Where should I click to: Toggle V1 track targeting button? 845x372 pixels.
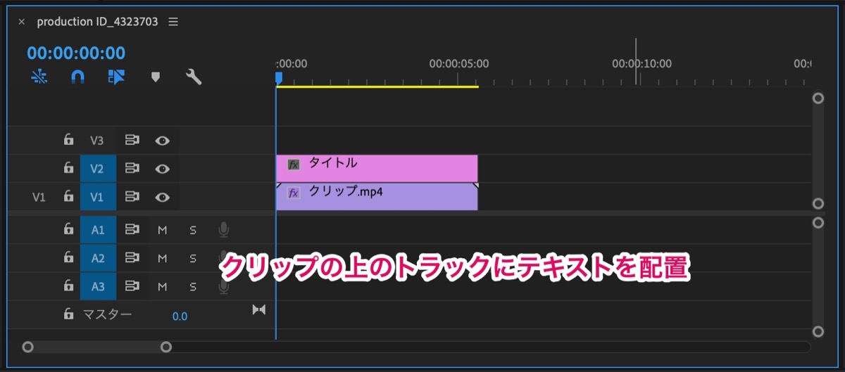pos(97,198)
